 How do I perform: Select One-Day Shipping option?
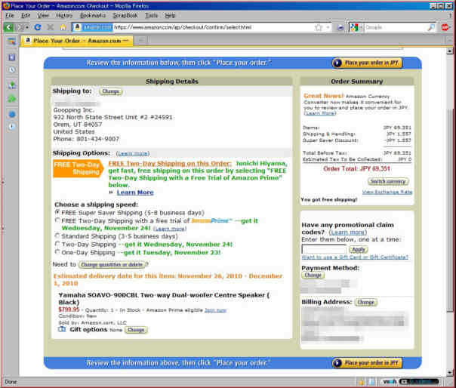tap(57, 252)
